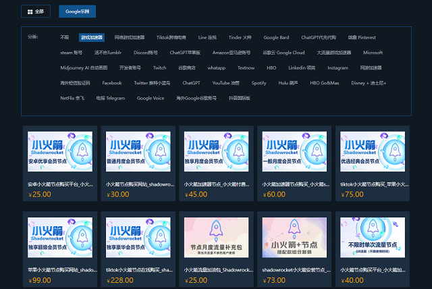Filter by whatapp category

click(216, 68)
